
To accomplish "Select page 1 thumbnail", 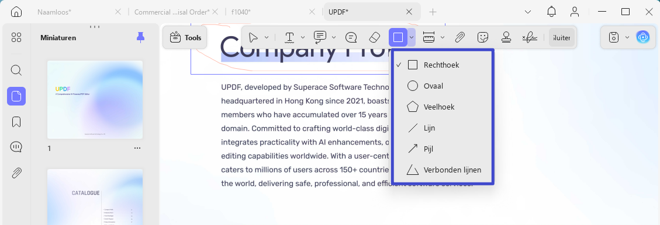I will (95, 100).
